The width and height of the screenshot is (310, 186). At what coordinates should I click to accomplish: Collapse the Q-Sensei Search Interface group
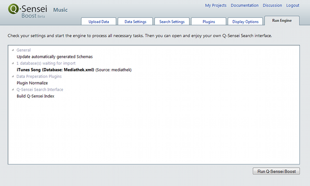click(13, 90)
